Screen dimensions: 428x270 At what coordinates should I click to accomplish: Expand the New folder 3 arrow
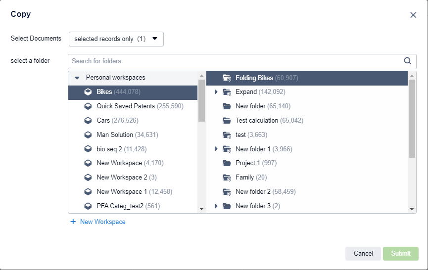click(x=216, y=206)
